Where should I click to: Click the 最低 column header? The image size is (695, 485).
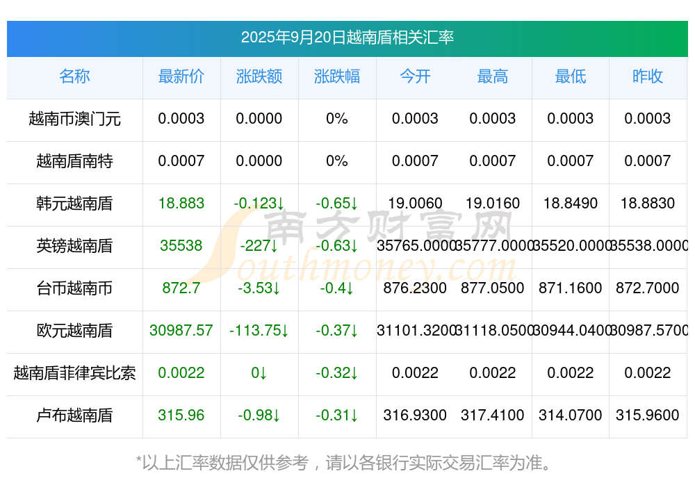571,76
